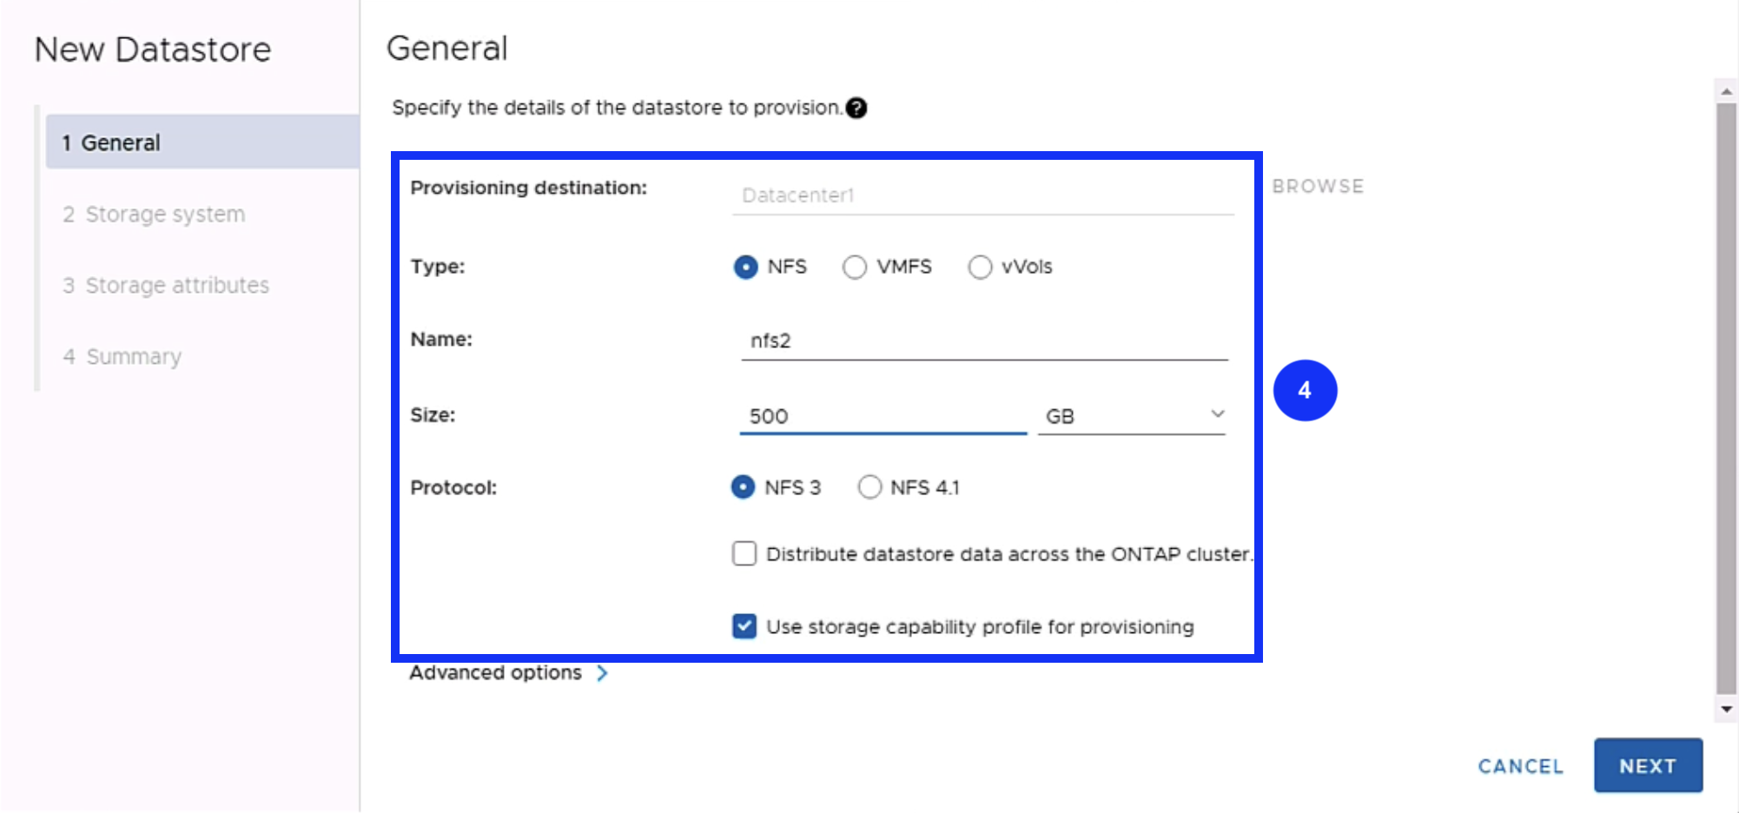The width and height of the screenshot is (1739, 813).
Task: Go to the General wizard step
Action: pos(120,142)
